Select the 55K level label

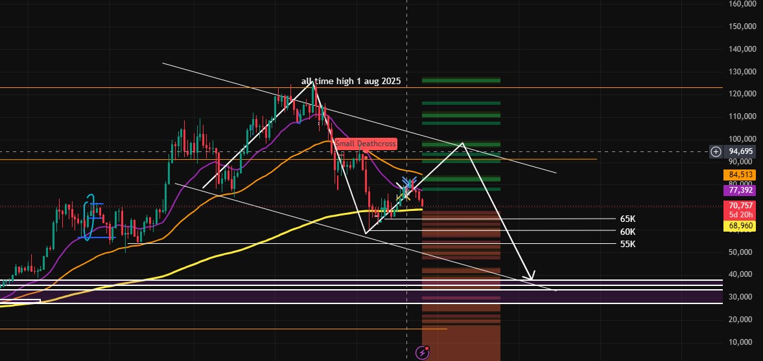(x=628, y=244)
